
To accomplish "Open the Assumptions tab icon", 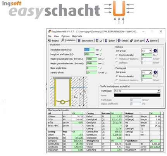I will 79,41.
